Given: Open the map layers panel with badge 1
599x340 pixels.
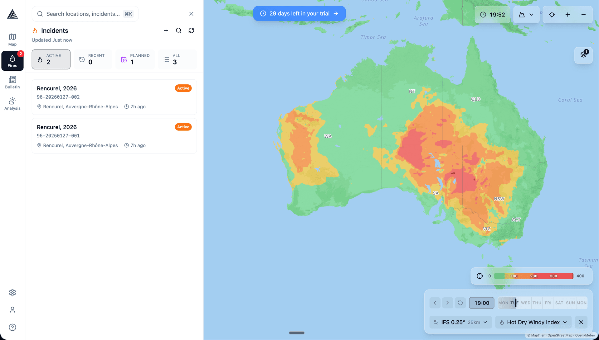Looking at the screenshot, I should [583, 55].
